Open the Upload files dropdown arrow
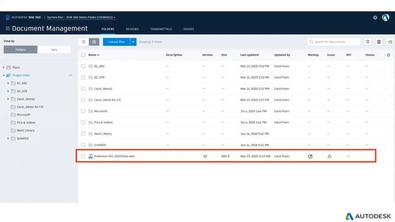Screen dimensions: 395x222 tap(133, 42)
